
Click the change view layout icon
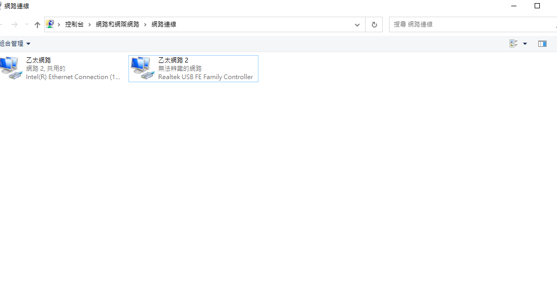pos(514,44)
